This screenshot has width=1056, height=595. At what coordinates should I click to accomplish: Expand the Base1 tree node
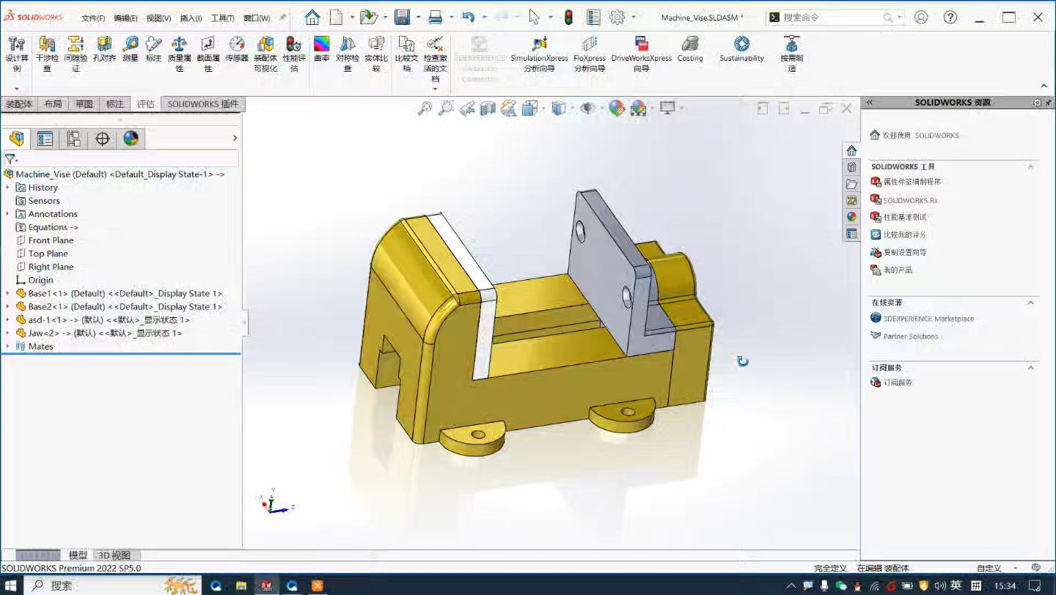coord(7,293)
